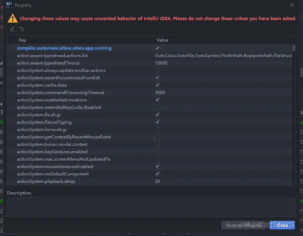Image resolution: width=303 pixels, height=236 pixels.
Task: Uncheck actionSystem.mouseGesturesEnabled checkbox
Action: pos(158,166)
